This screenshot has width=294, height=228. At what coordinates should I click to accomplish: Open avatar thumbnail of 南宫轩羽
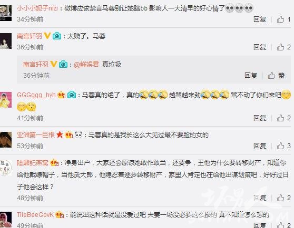point(6,41)
